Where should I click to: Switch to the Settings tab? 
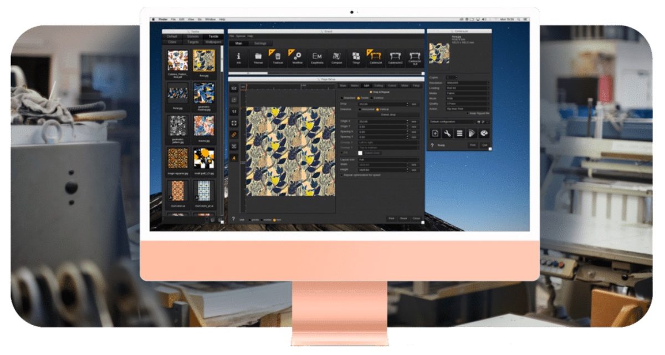coord(260,43)
